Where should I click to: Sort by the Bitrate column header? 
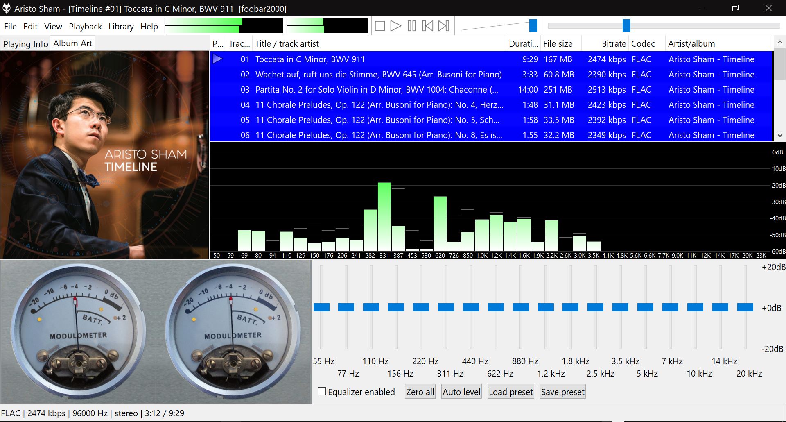(605, 43)
